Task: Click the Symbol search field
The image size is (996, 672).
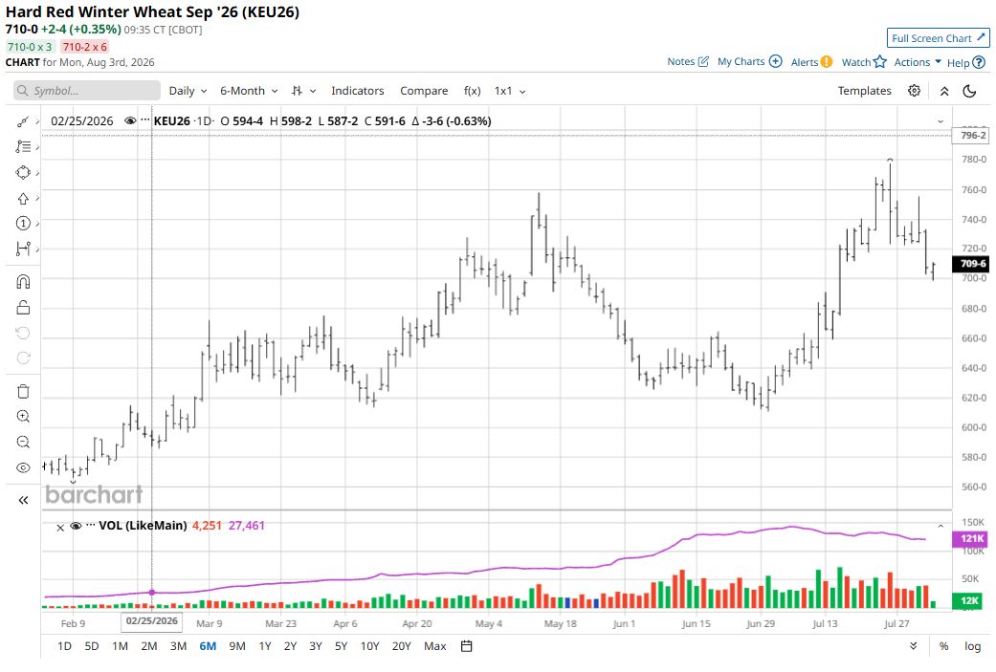Action: tap(87, 91)
